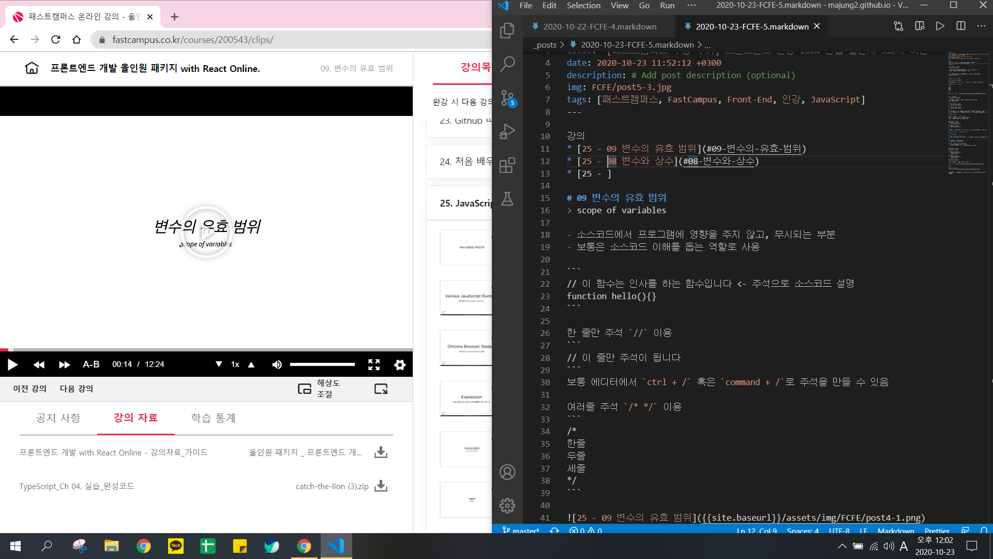Toggle picture-in-picture pop-out icon
This screenshot has height=559, width=993.
[381, 389]
